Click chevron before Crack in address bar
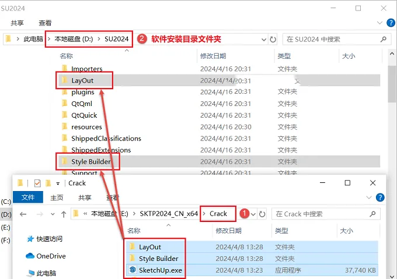397x279 pixels. coord(204,214)
